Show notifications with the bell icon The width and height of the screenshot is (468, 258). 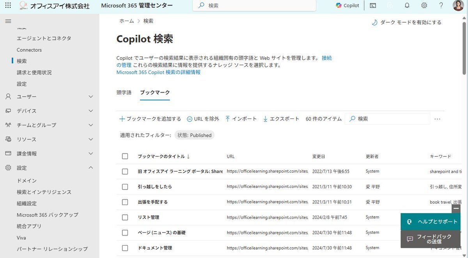click(x=407, y=5)
